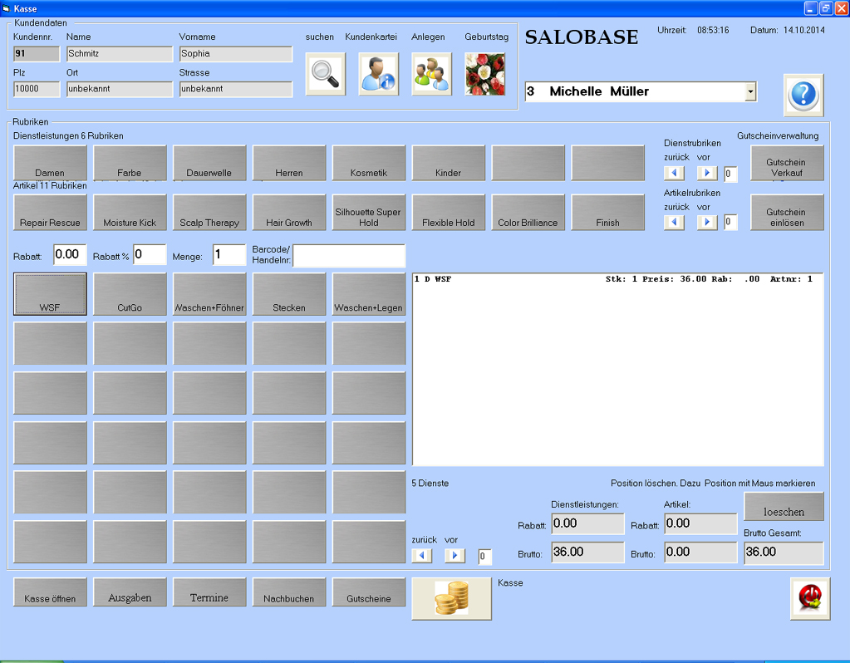The width and height of the screenshot is (850, 663).
Task: Select the WSF line in receipt list
Action: pos(617,279)
